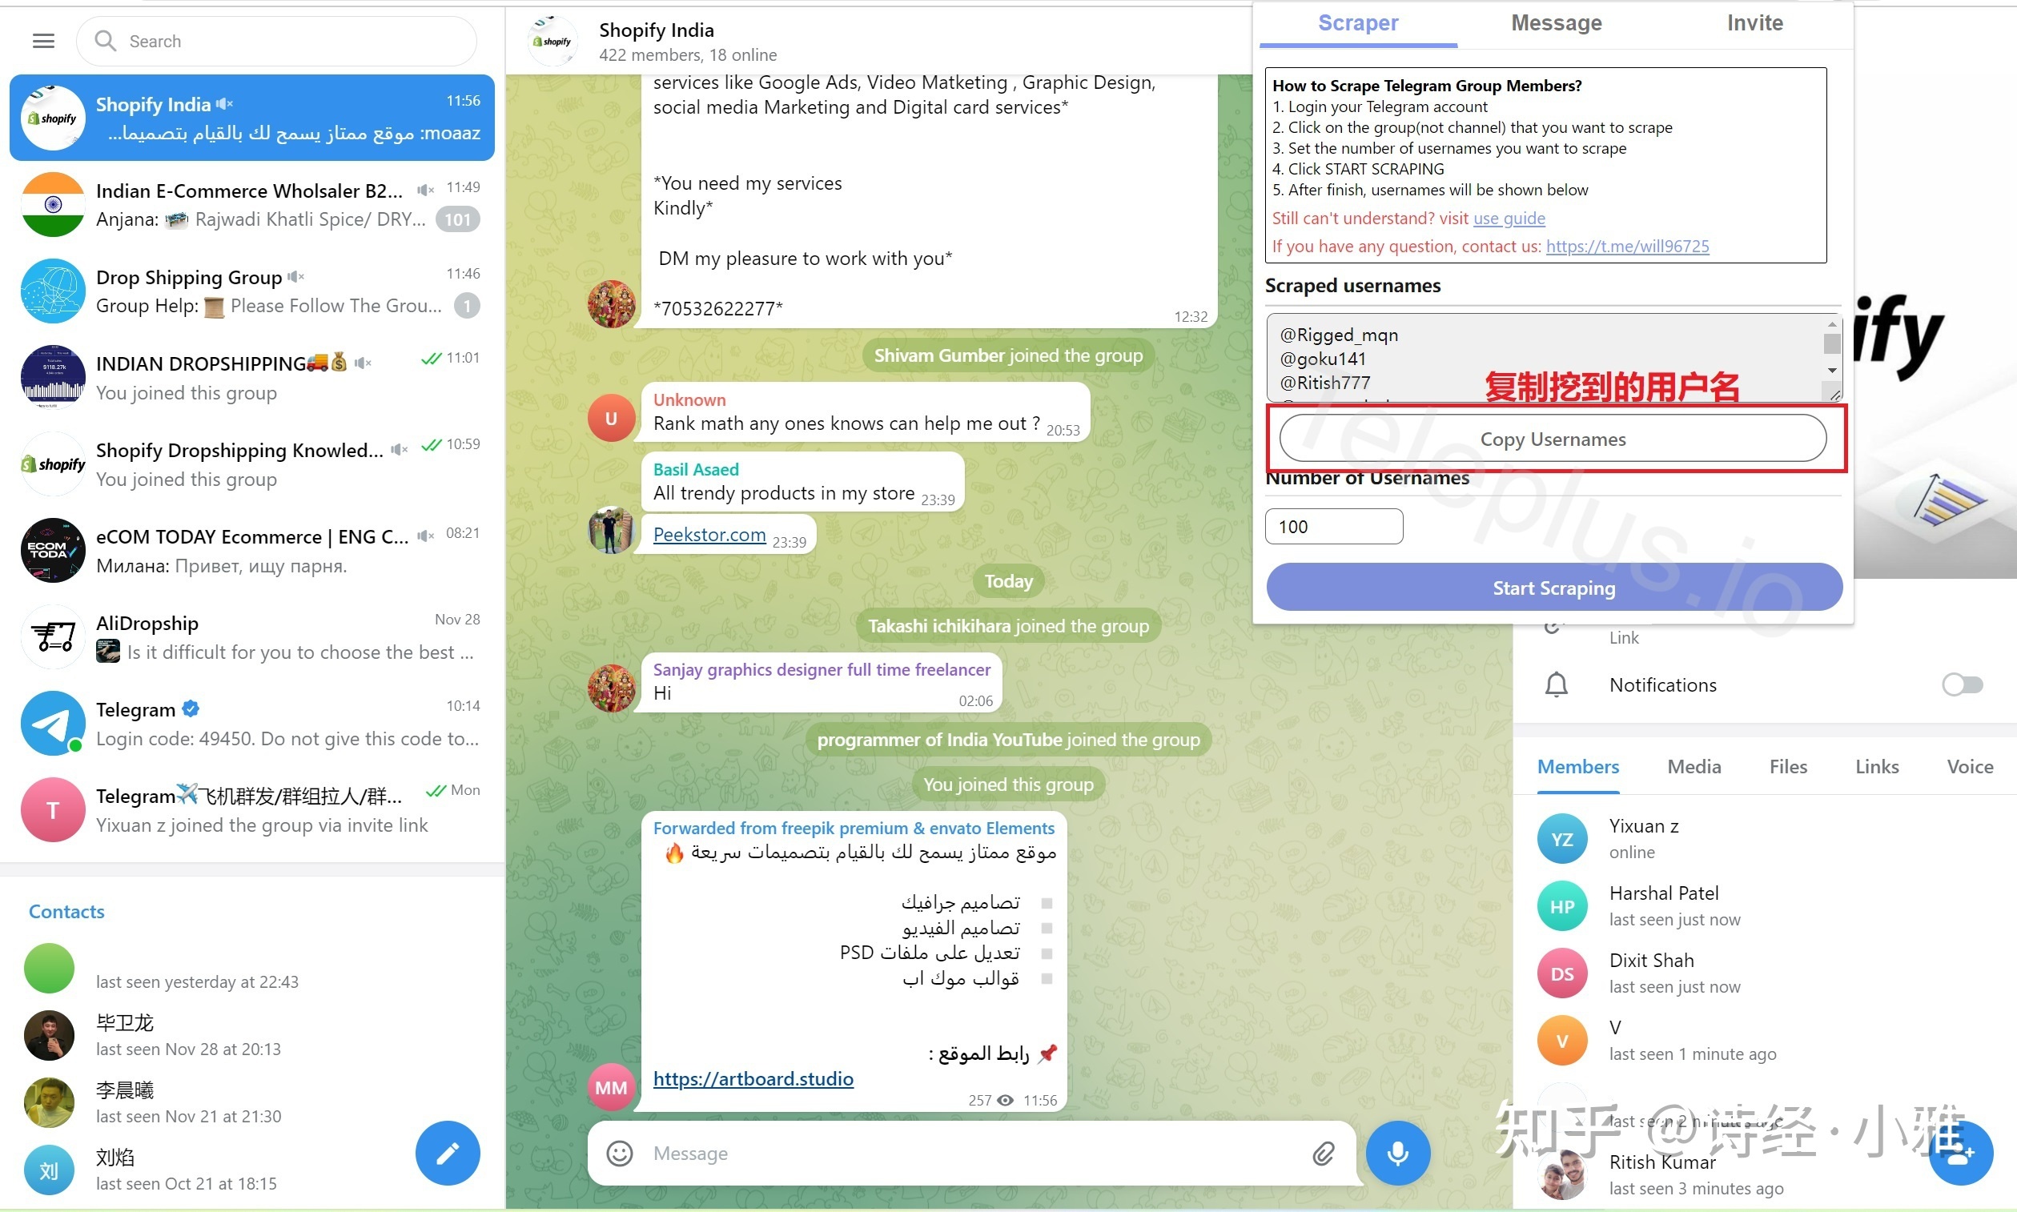Toggle Notifications switch for group
This screenshot has height=1212, width=2017.
click(1961, 684)
